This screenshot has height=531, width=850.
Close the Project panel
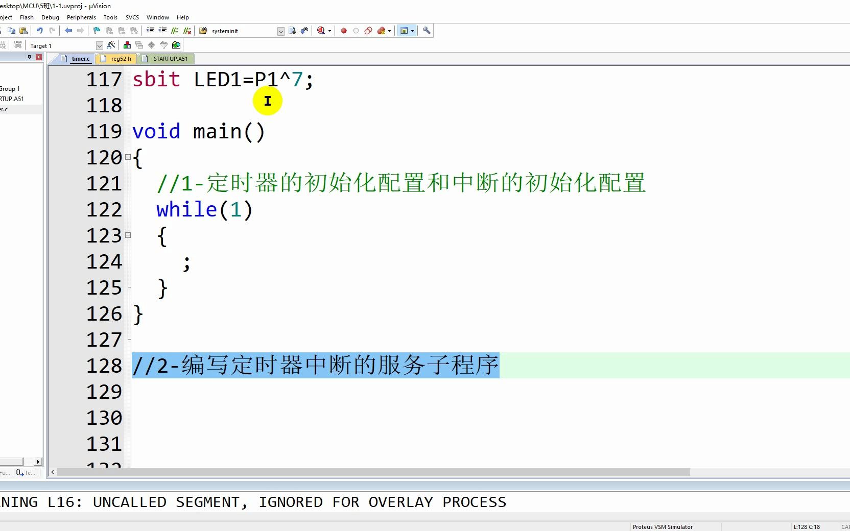(38, 57)
